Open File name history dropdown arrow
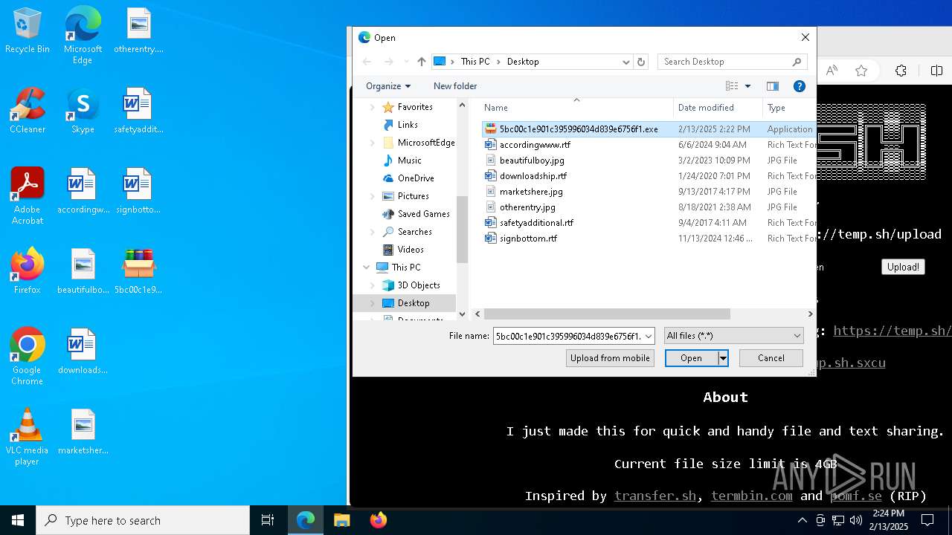The height and width of the screenshot is (535, 952). pyautogui.click(x=649, y=336)
